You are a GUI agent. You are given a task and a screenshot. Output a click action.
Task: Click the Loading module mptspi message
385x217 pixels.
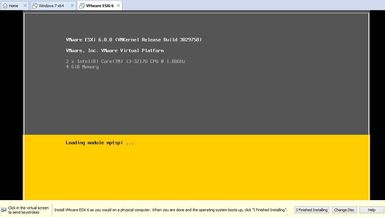click(100, 143)
